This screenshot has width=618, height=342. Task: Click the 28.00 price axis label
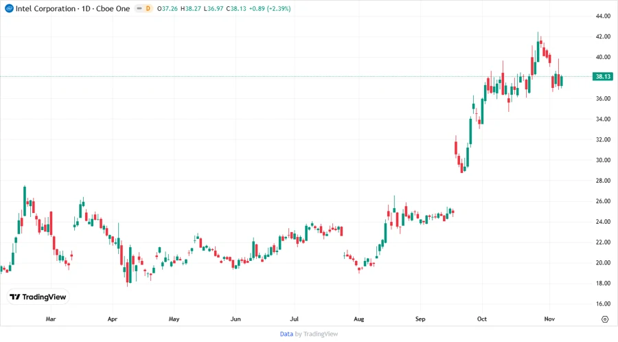click(603, 181)
